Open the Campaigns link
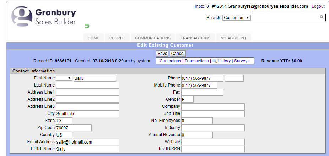329x156 pixels. (171, 61)
